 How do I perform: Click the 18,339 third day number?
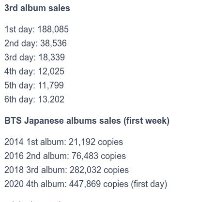click(52, 58)
